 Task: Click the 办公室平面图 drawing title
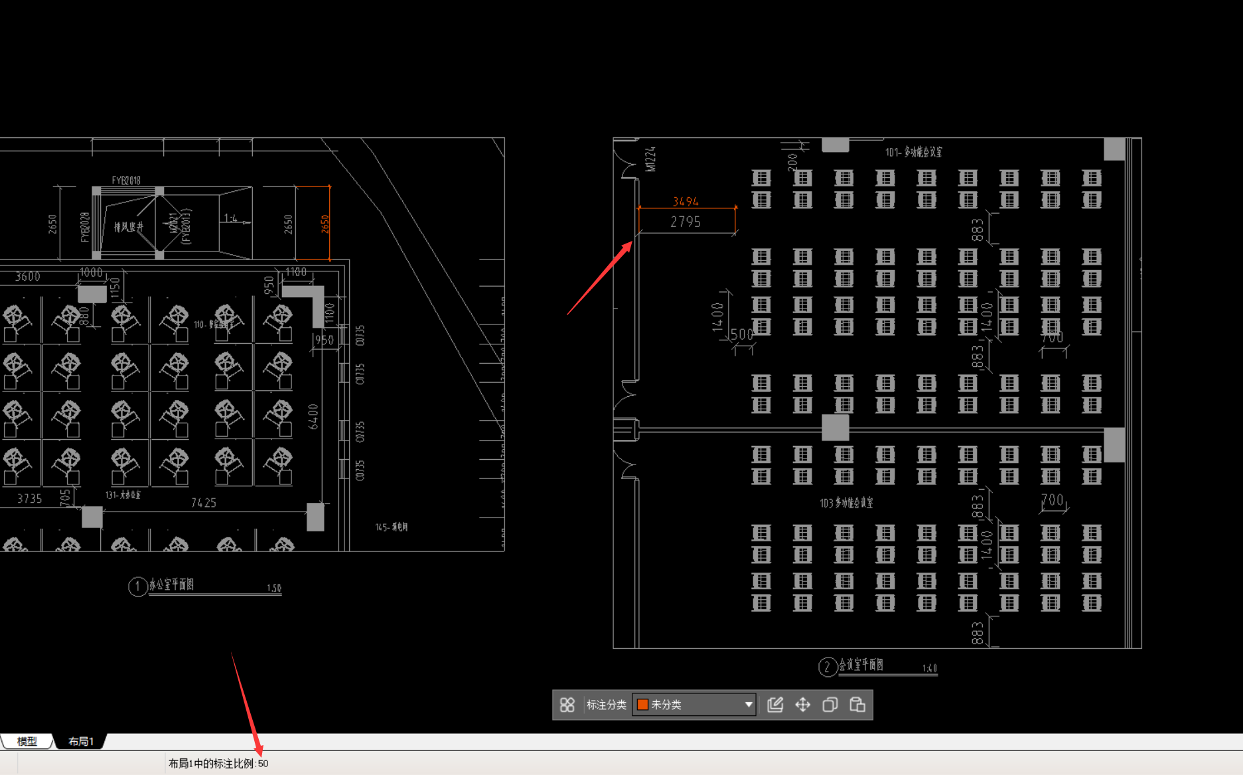click(x=171, y=585)
